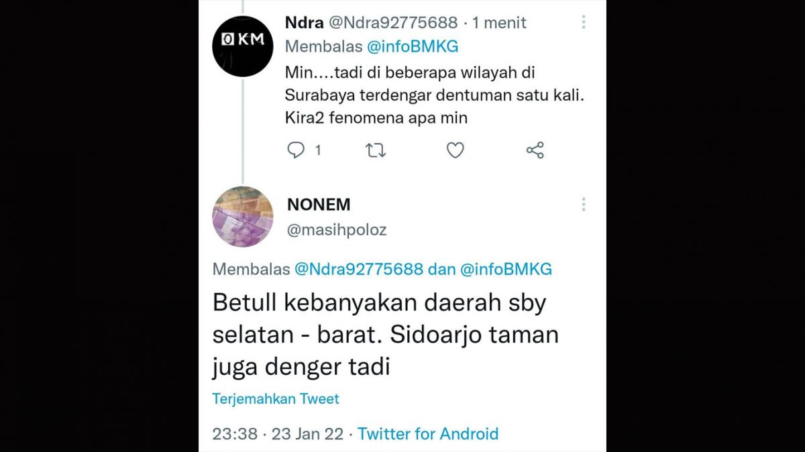Select the username NONEM
Screen dimensions: 805x452
point(318,205)
